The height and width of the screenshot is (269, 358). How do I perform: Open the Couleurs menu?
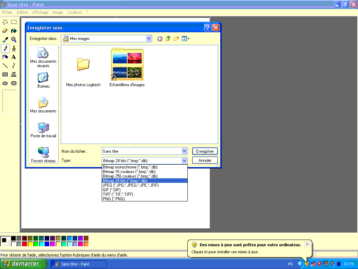(74, 12)
